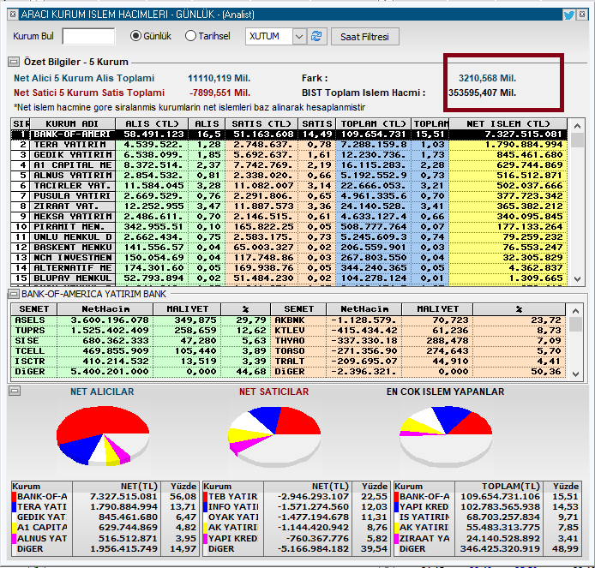Click scroll down arrow of SENET table

coord(575,374)
